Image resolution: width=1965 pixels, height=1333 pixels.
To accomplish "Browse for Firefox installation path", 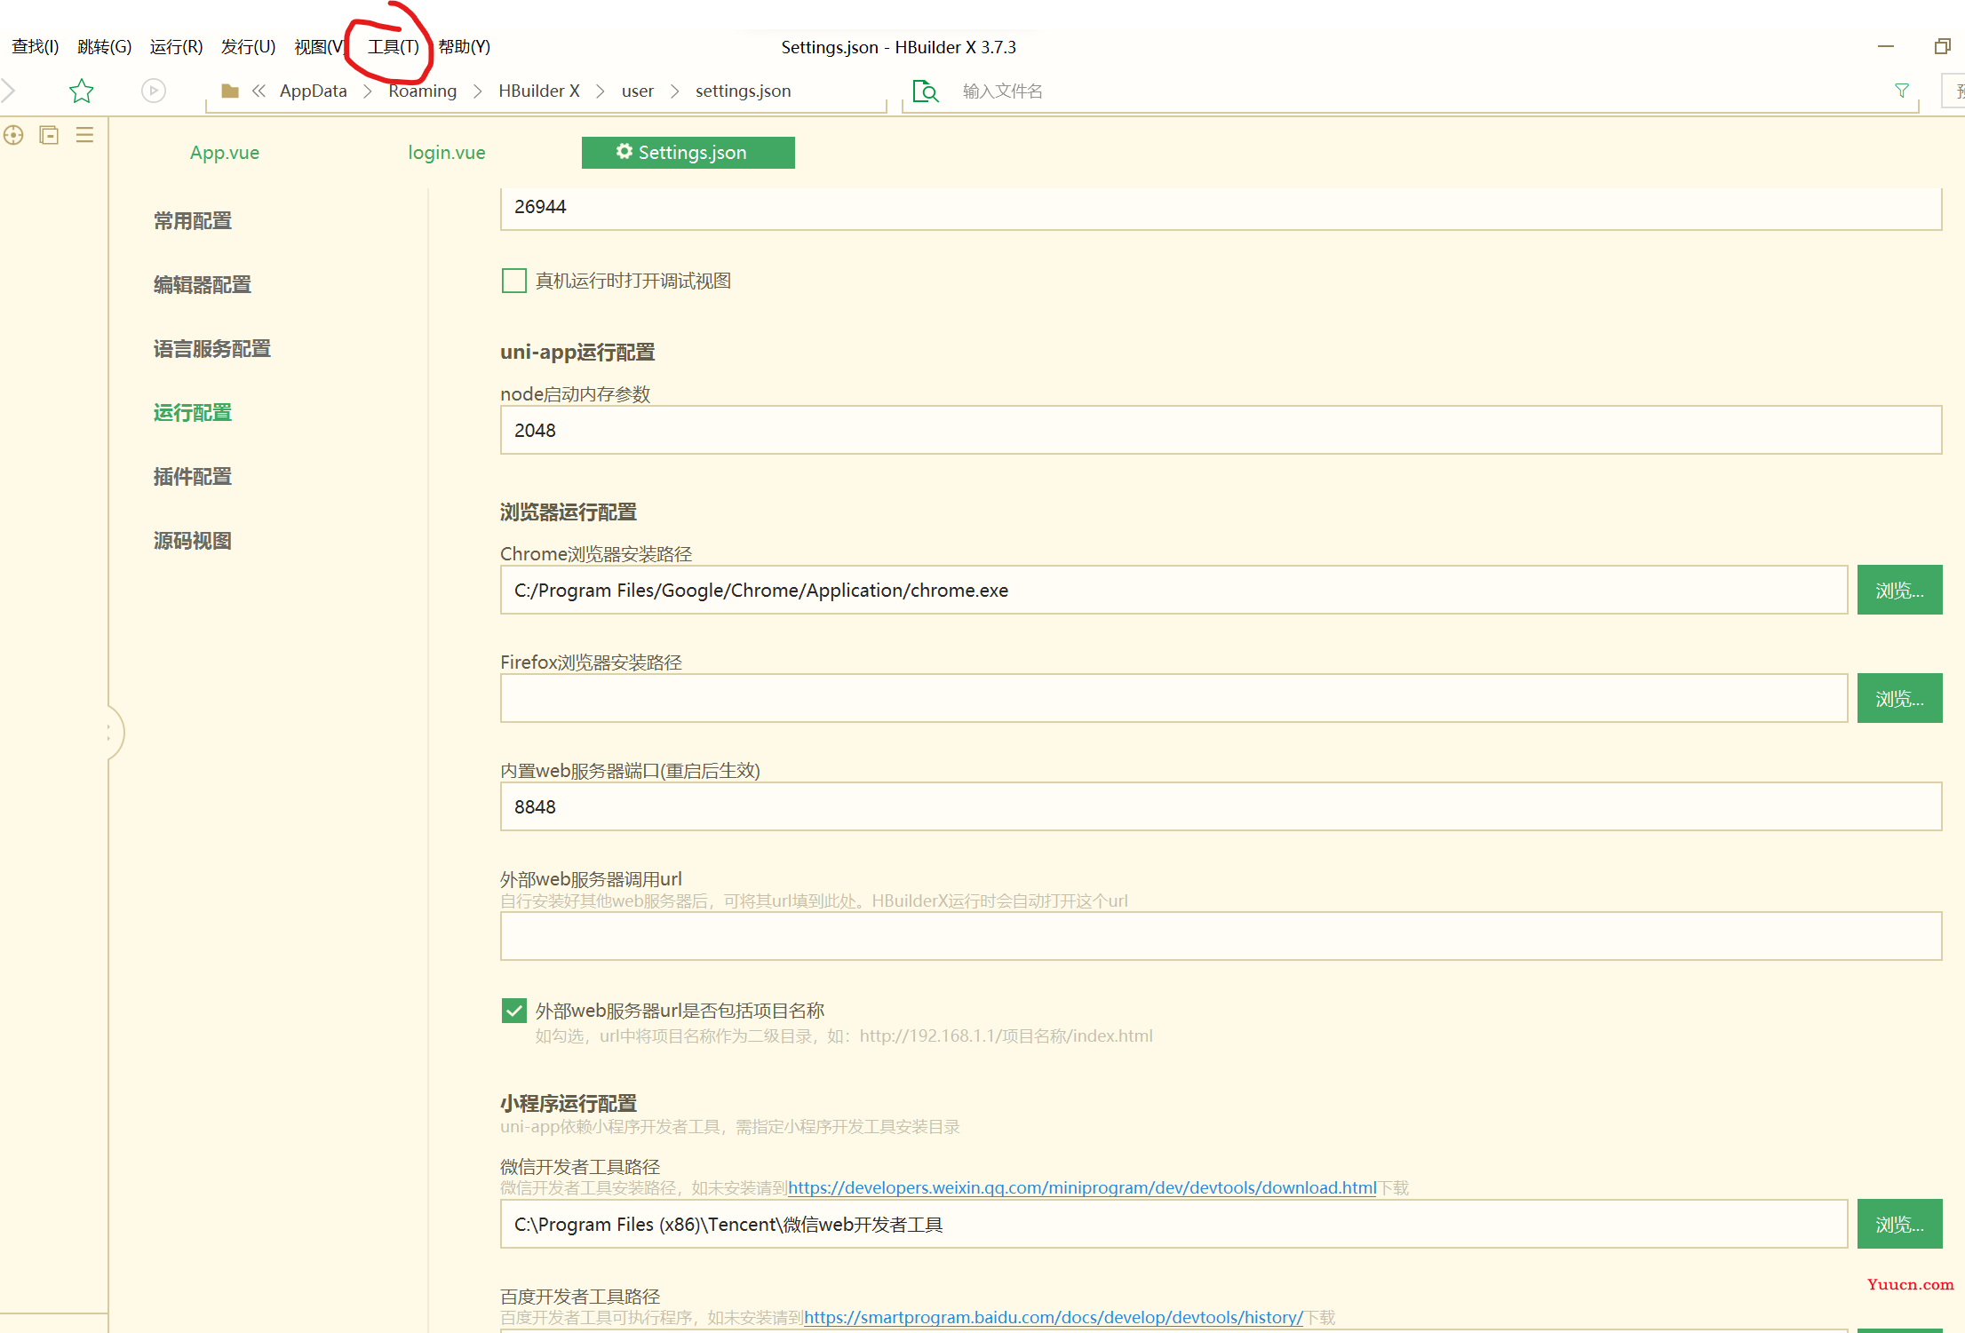I will point(1899,699).
